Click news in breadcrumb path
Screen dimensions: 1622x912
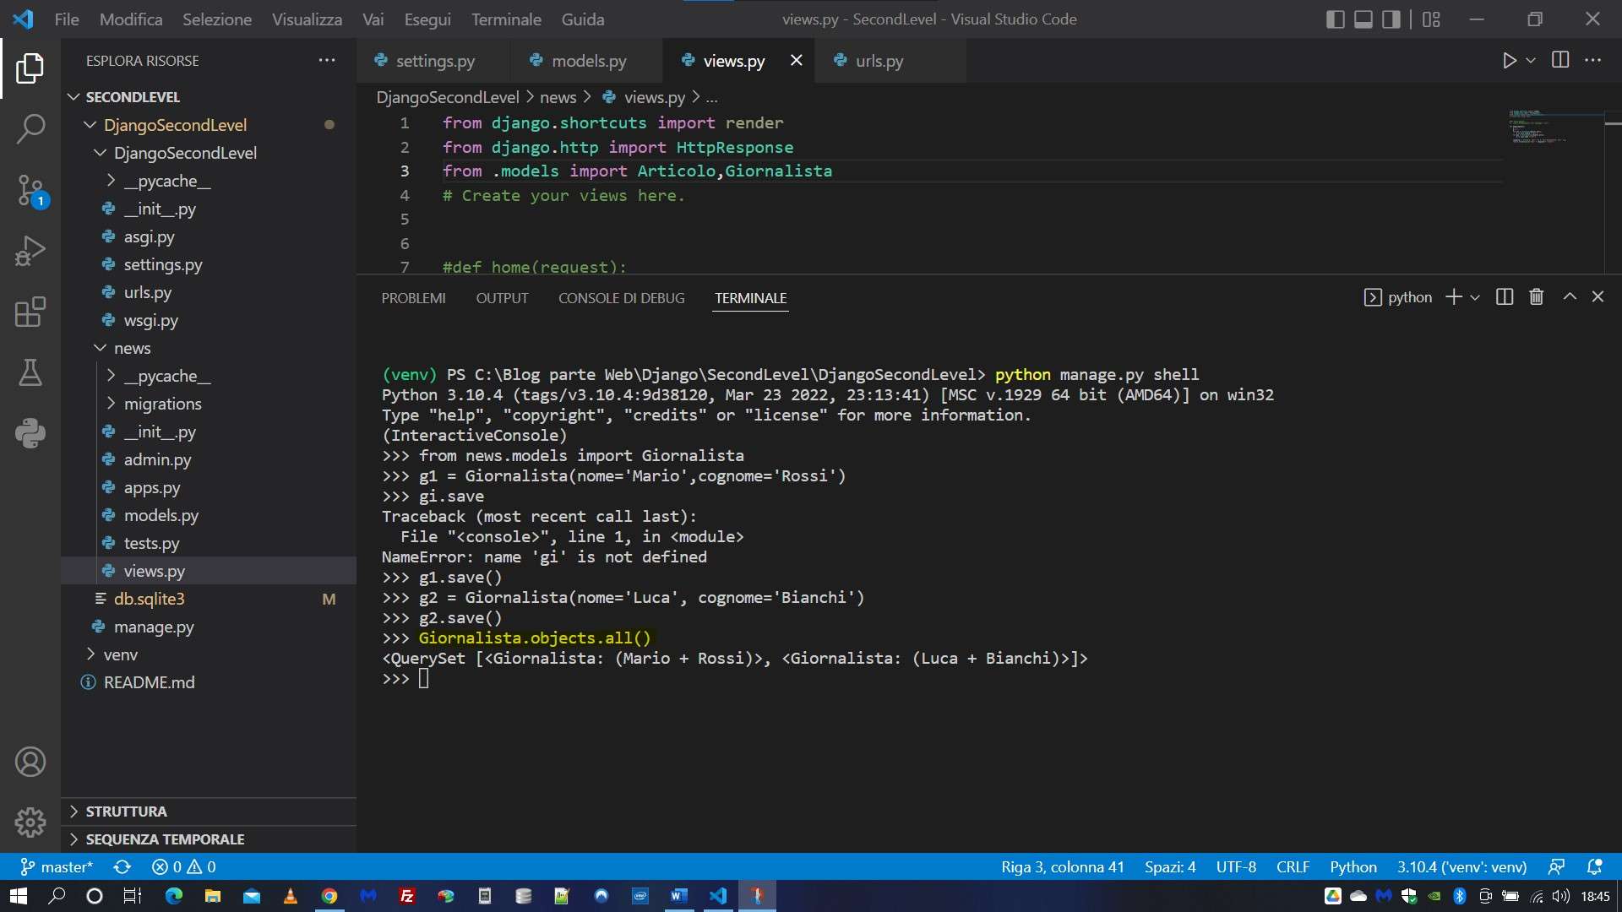(x=558, y=97)
